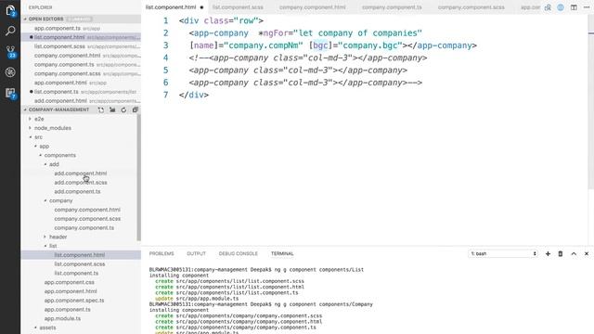
Task: Click the terminal line 'ng g component components/Company'
Action: (261, 304)
